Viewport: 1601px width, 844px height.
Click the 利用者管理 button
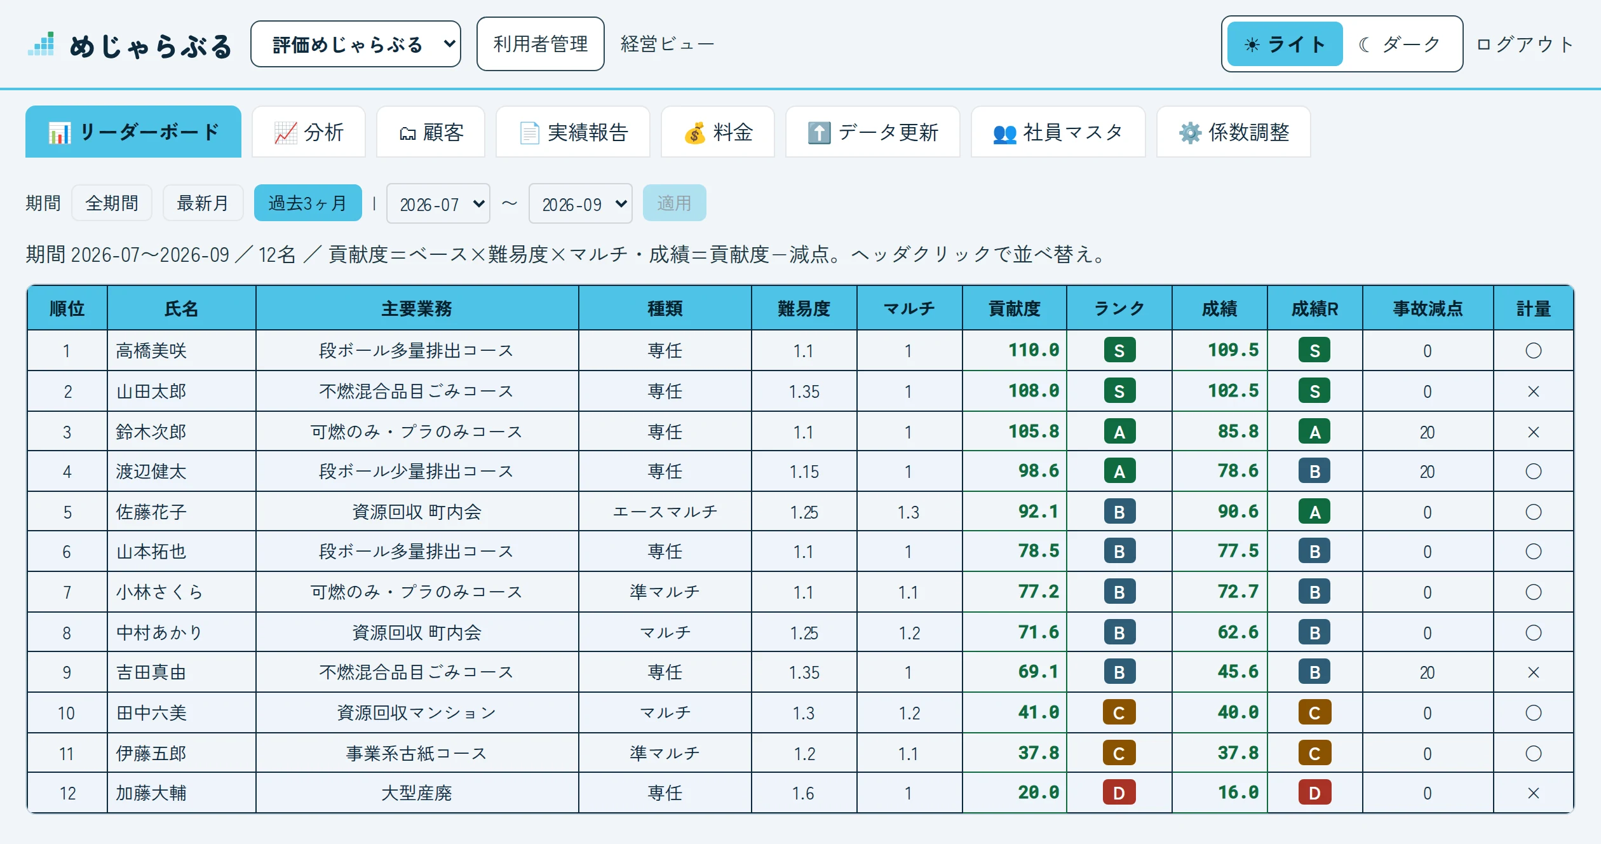pos(541,44)
